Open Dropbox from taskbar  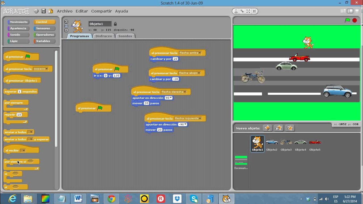(x=177, y=199)
